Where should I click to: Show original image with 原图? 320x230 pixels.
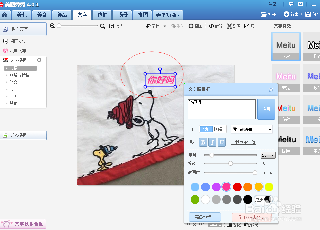coord(195,26)
